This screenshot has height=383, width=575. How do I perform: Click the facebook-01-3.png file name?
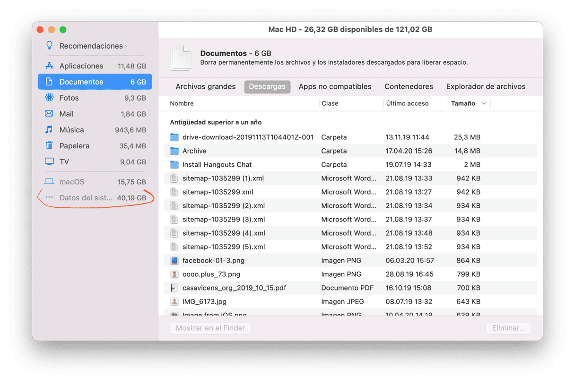[213, 261]
